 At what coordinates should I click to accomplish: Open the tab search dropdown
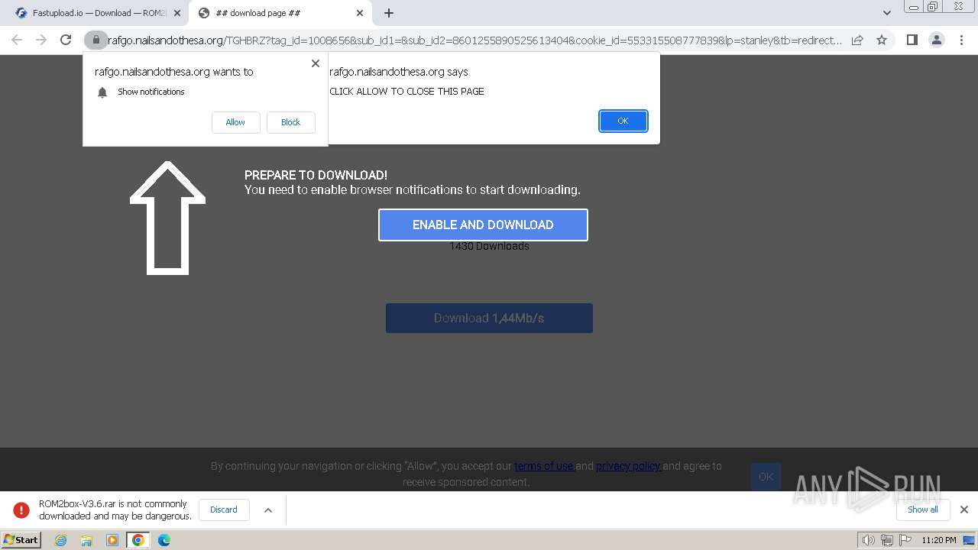pos(887,13)
